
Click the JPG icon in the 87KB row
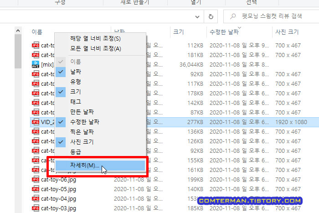coord(36,112)
